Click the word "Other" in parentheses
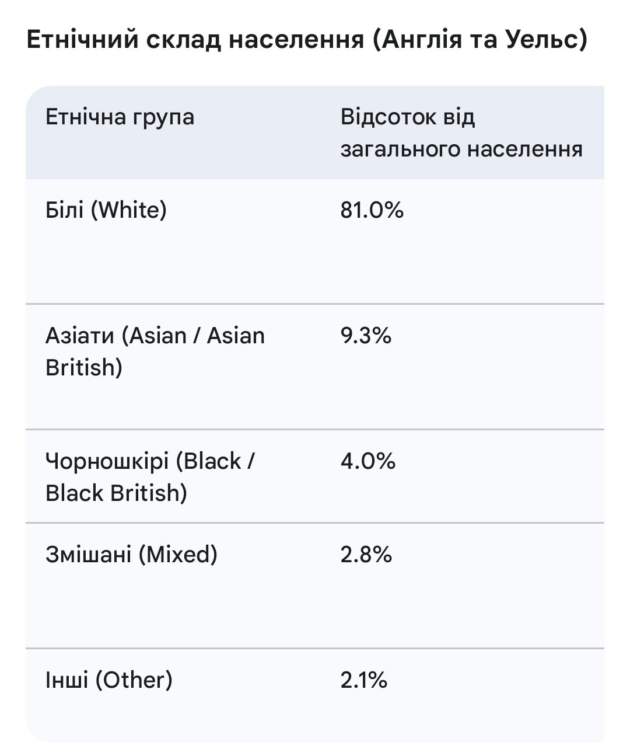The width and height of the screenshot is (630, 745). pos(134,680)
